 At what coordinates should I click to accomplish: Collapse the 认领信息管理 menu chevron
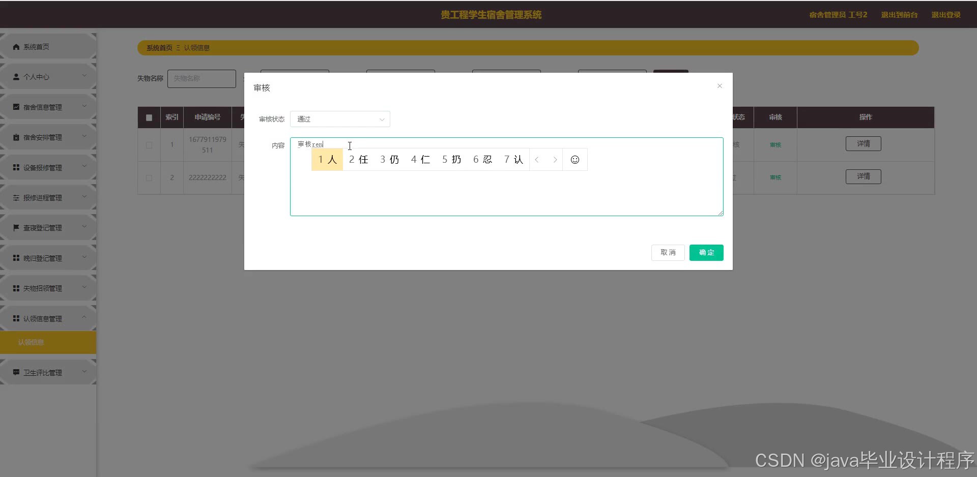(x=84, y=317)
